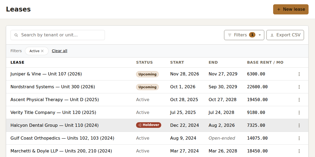Open Verity Title Company — Unit 120 lease
Viewport: 315px width, 157px height.
[53, 113]
